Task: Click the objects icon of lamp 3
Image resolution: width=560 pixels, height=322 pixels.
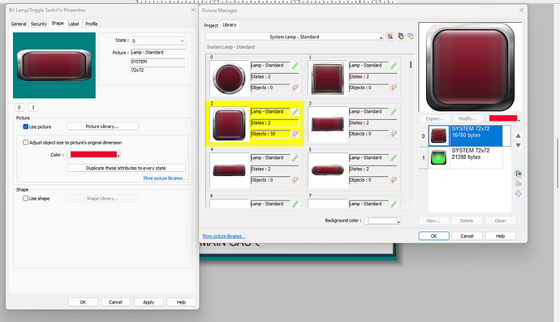Action: (393, 134)
